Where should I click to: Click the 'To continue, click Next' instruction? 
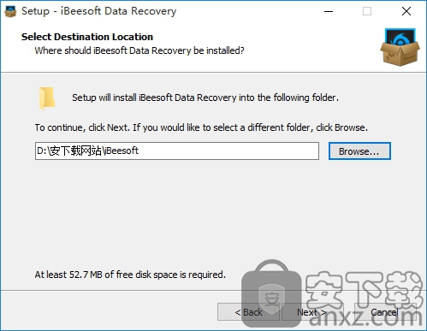[201, 127]
